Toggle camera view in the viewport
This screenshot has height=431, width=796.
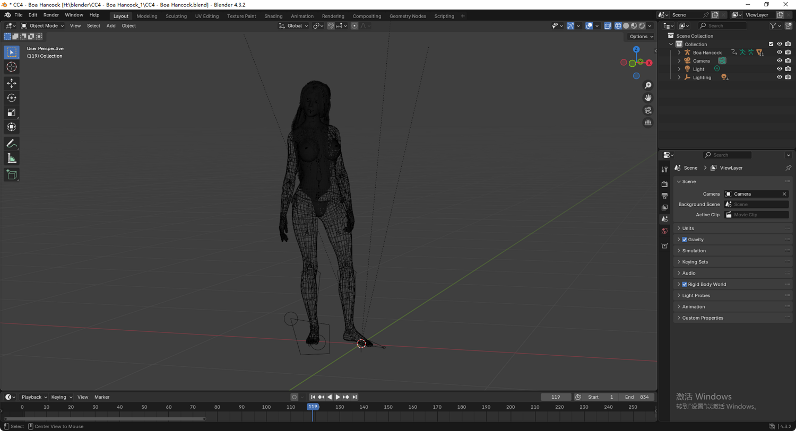(648, 110)
